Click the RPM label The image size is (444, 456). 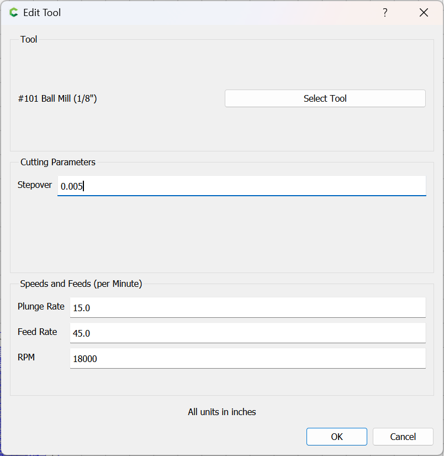coord(26,357)
